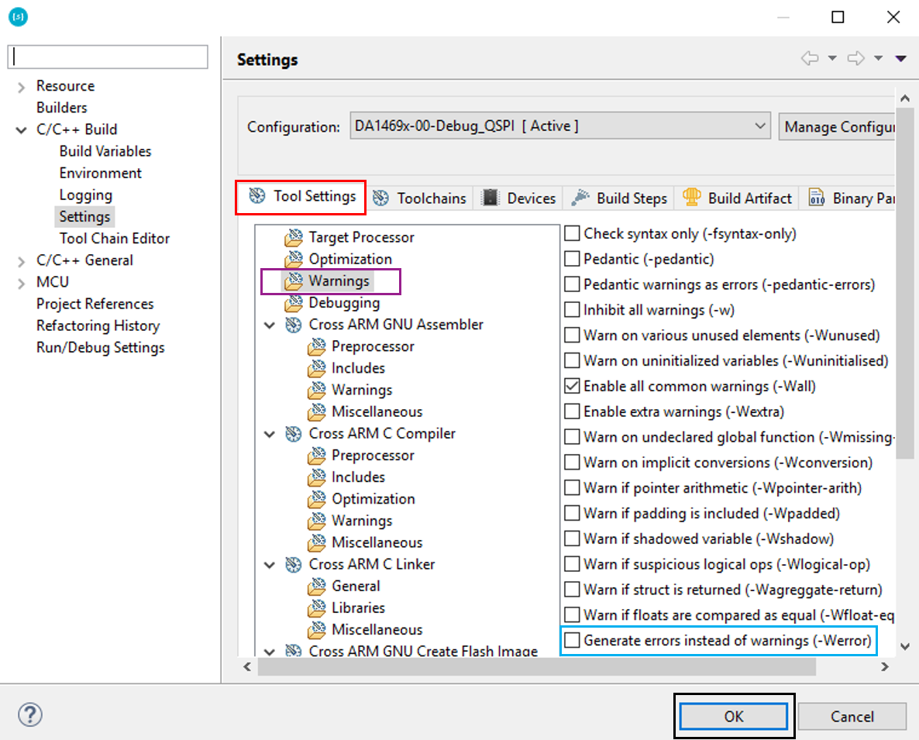Click the C Compiler Optimization folder icon
The width and height of the screenshot is (919, 740).
tap(316, 498)
